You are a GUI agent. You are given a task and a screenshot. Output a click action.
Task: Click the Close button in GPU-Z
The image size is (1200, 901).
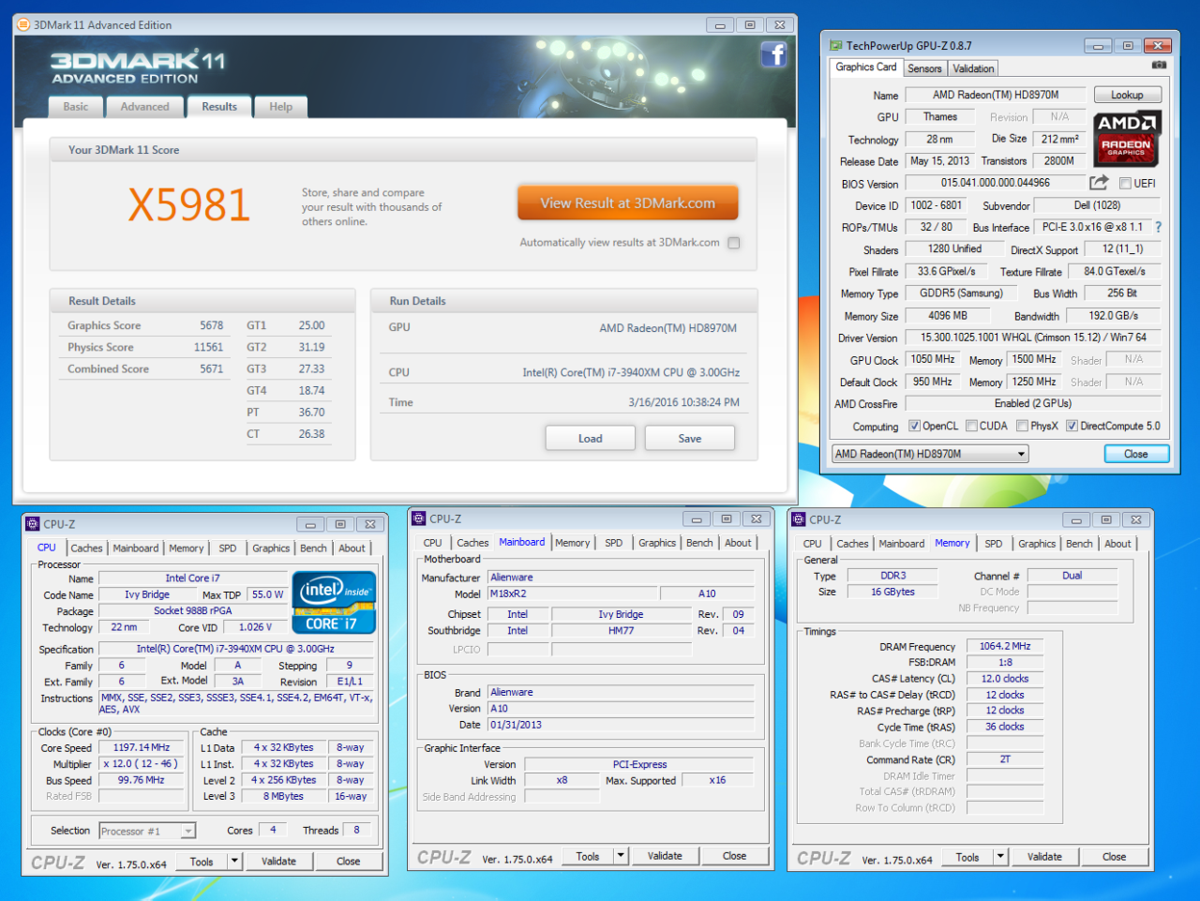[1136, 454]
